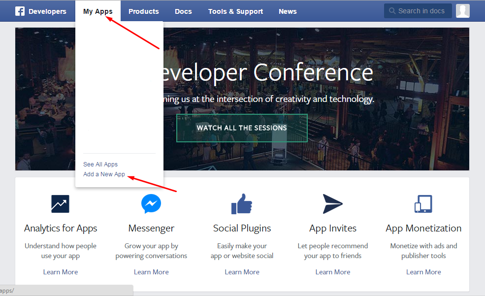
Task: Click the App Monetization heading
Action: click(423, 228)
